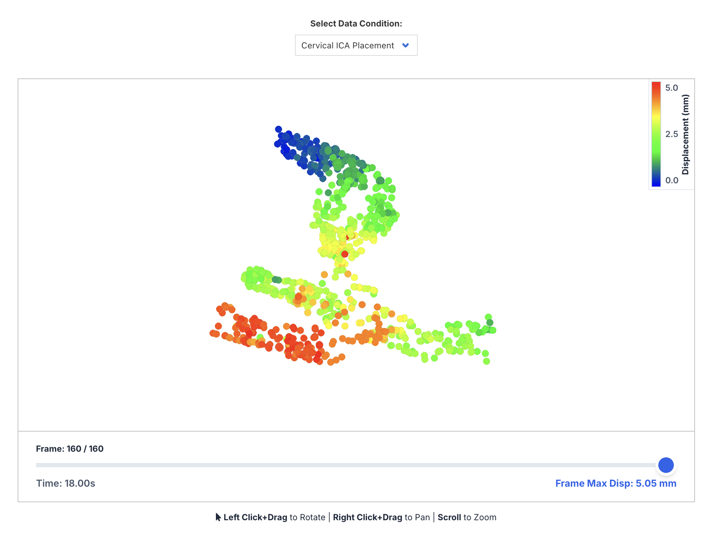Click the Displacement (mm) colorbar title

click(x=685, y=134)
